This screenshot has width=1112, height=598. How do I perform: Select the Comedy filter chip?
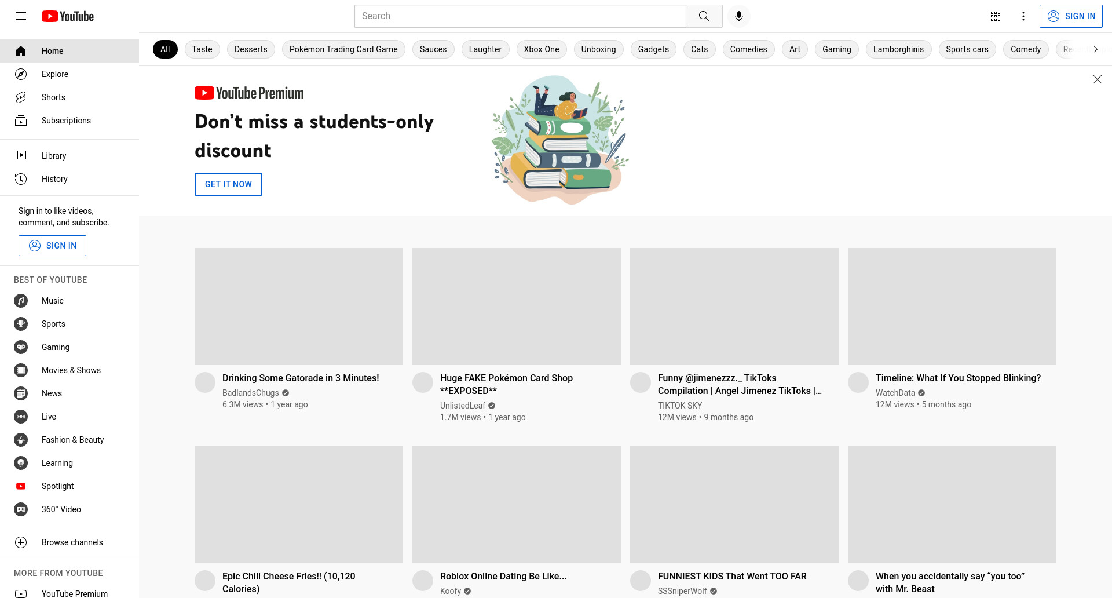click(1026, 49)
